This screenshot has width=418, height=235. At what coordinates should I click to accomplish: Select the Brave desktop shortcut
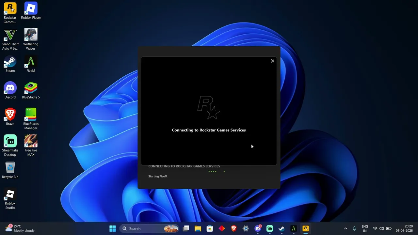(x=10, y=117)
